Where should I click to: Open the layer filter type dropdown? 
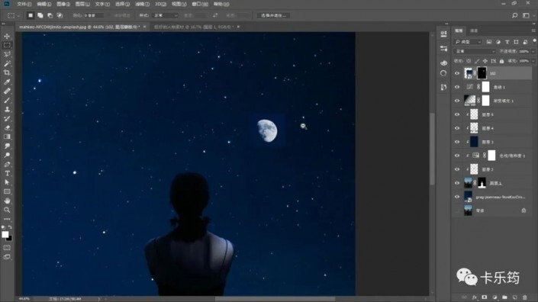pos(469,42)
